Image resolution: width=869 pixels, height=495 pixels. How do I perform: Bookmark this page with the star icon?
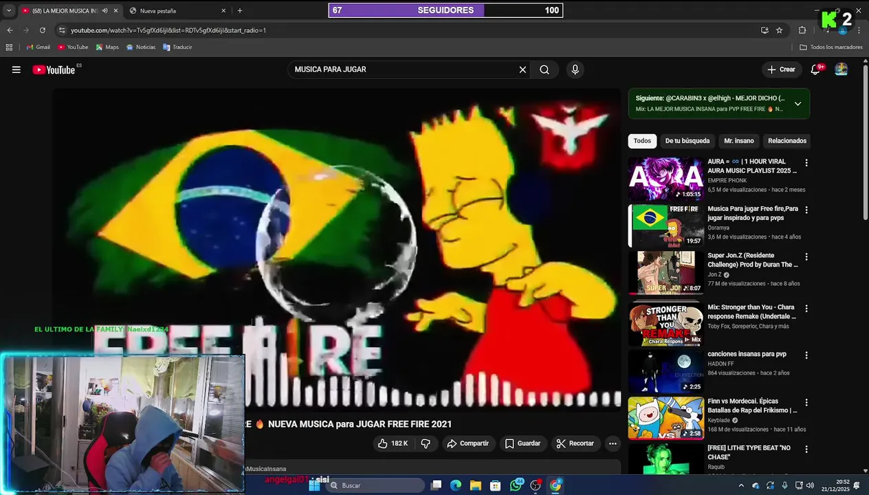coord(780,30)
